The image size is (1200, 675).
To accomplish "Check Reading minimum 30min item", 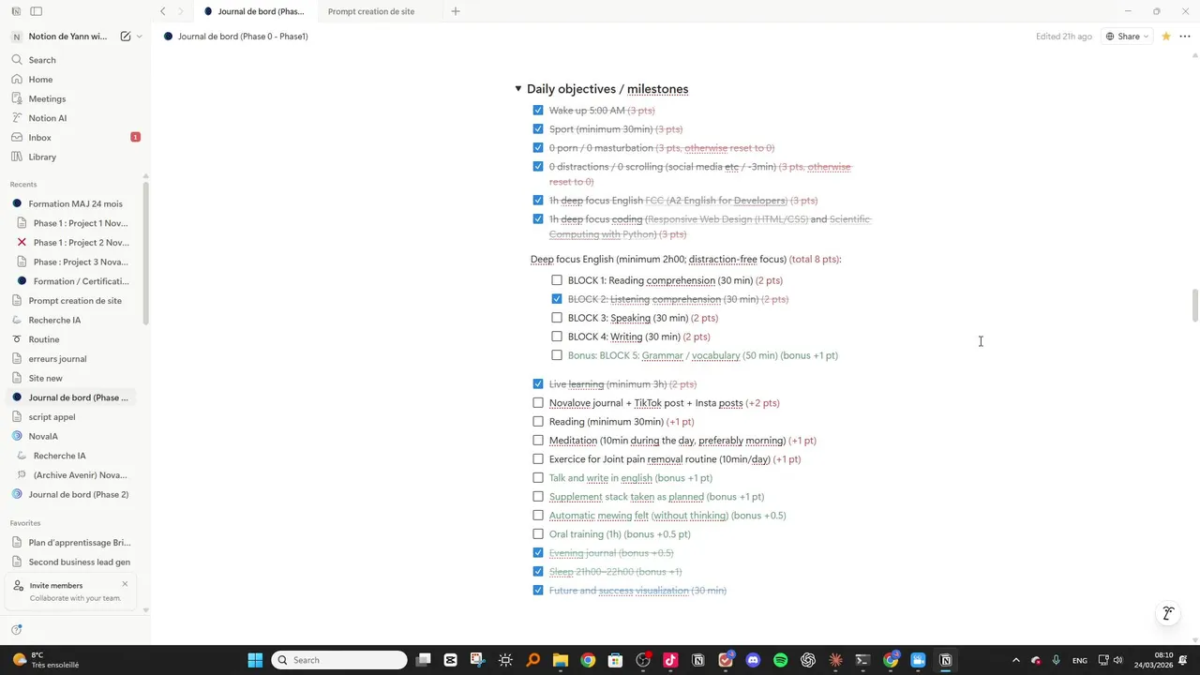I will pyautogui.click(x=538, y=422).
